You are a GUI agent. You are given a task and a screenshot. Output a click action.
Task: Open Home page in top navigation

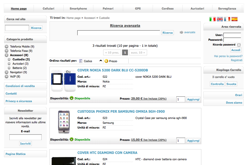[19, 9]
